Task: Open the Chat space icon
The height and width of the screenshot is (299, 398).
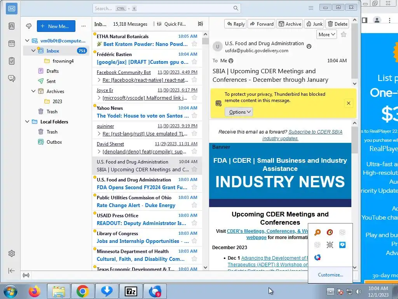Action: click(11, 78)
